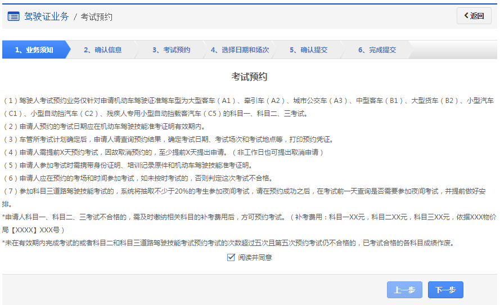Click the note about 补考费用 retake fees
500x305 pixels.
[x=247, y=217]
